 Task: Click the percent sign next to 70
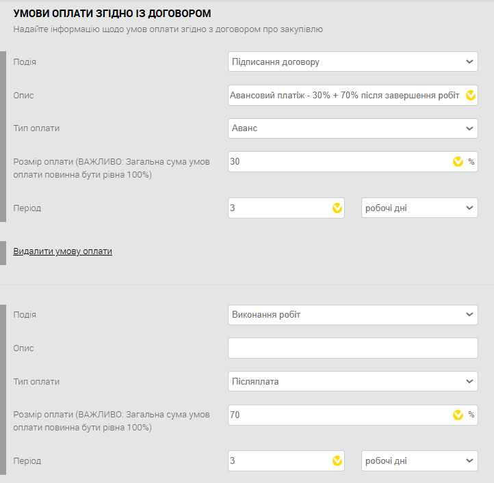[471, 415]
